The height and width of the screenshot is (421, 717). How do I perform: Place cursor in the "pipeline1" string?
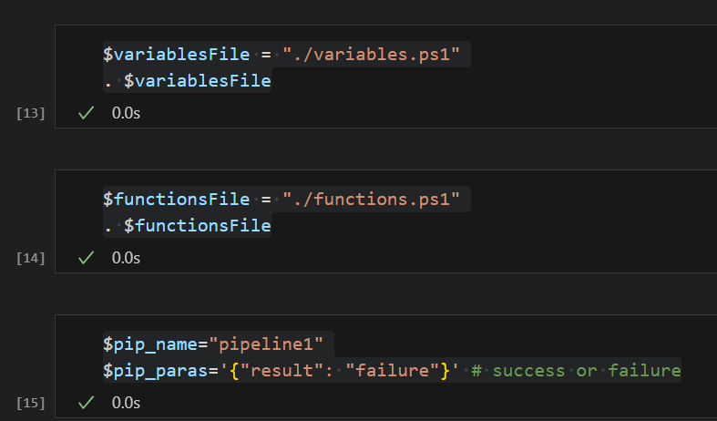266,344
